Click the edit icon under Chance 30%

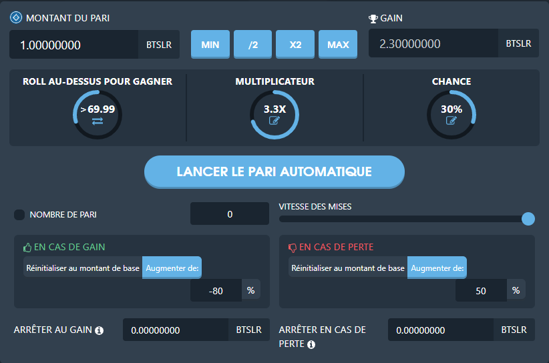(x=451, y=121)
